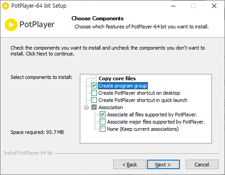Select 'Associate major files supported by PotPlayer.' text
This screenshot has height=175, width=225.
pyautogui.click(x=156, y=122)
